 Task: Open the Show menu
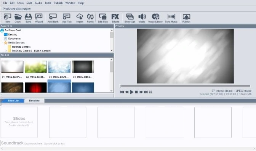pos(21,3)
